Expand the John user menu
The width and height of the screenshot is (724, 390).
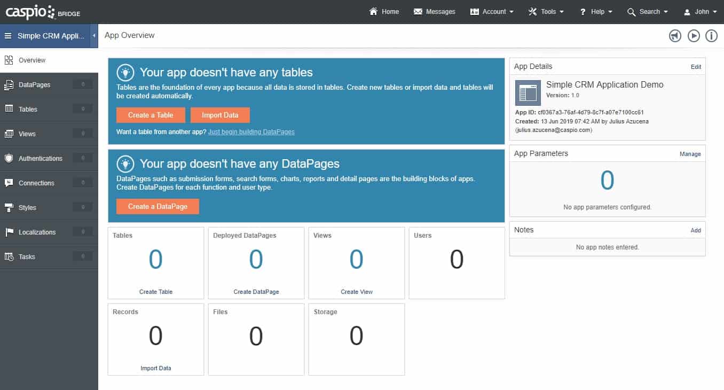point(701,12)
